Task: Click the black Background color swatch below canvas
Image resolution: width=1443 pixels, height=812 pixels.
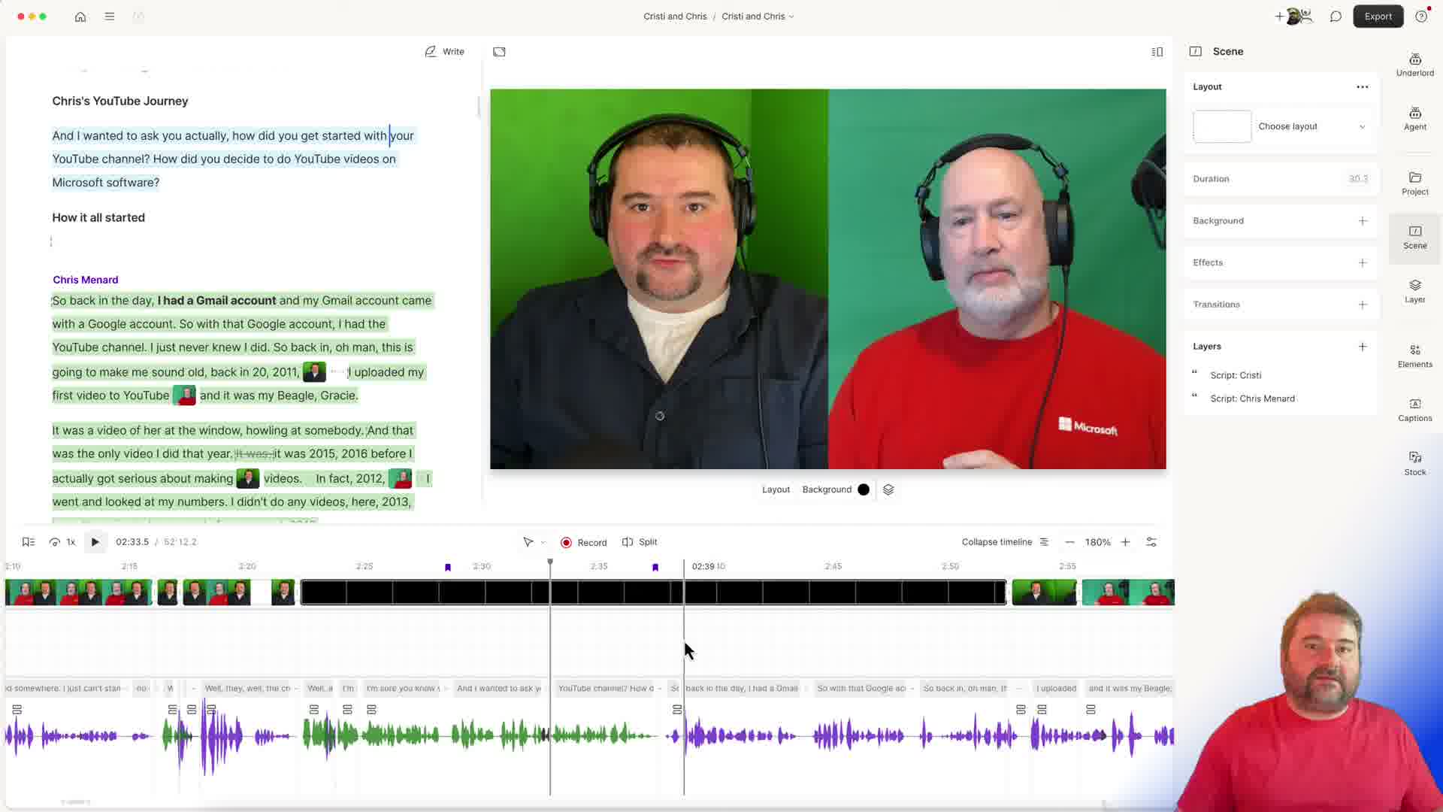Action: [863, 489]
